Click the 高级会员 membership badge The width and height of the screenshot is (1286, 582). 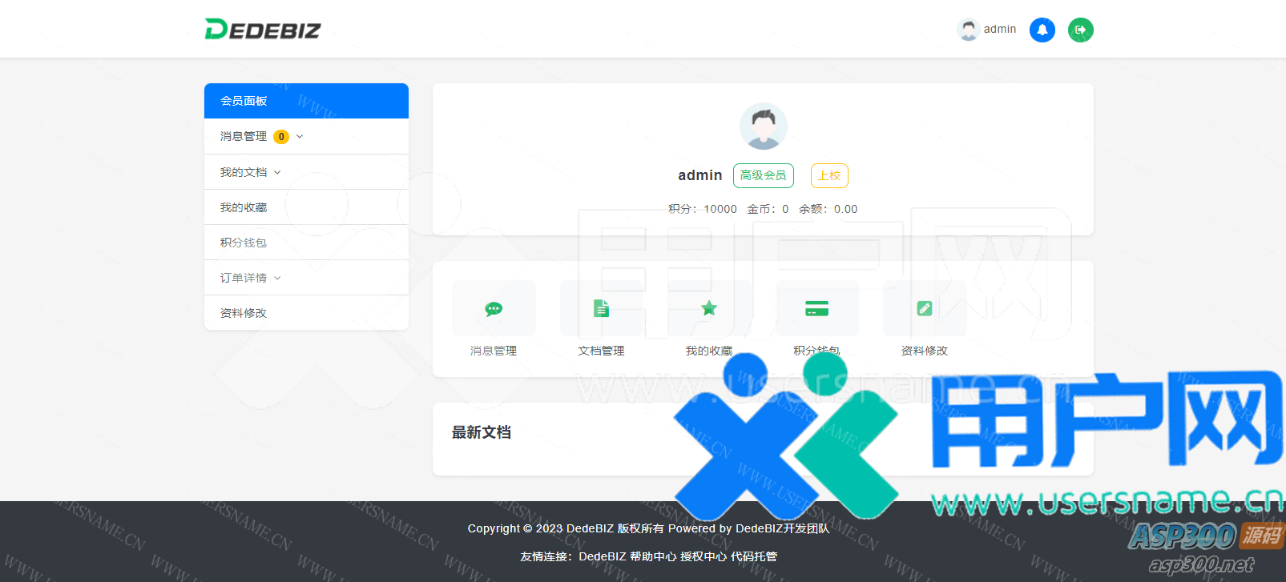point(763,175)
